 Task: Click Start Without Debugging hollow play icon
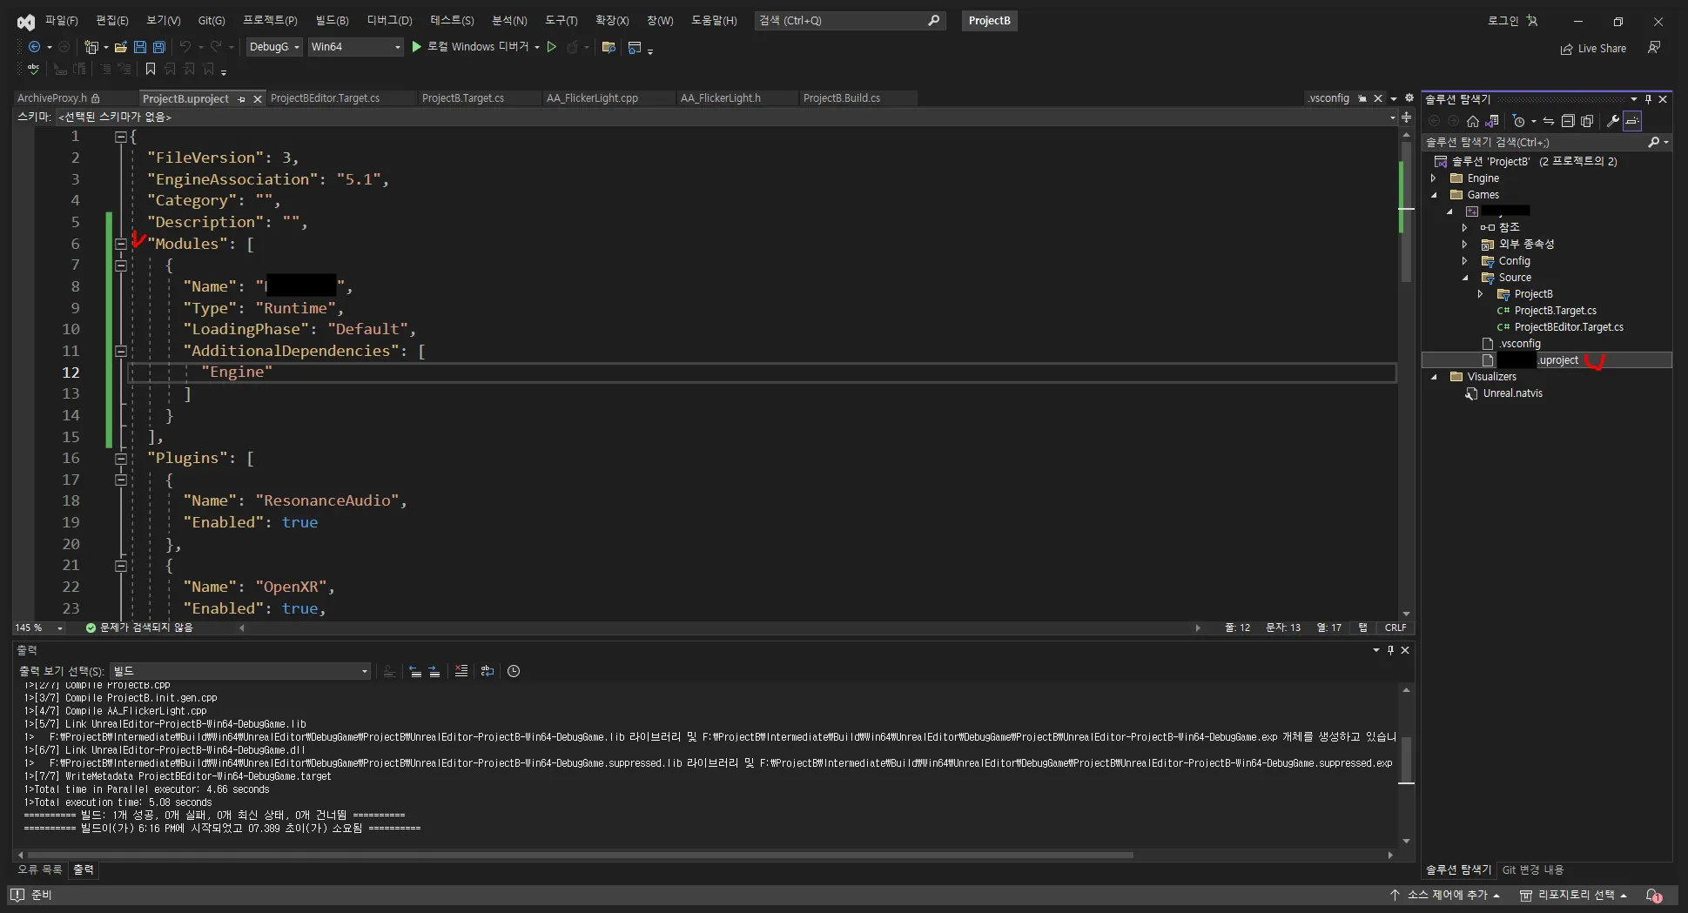(551, 47)
